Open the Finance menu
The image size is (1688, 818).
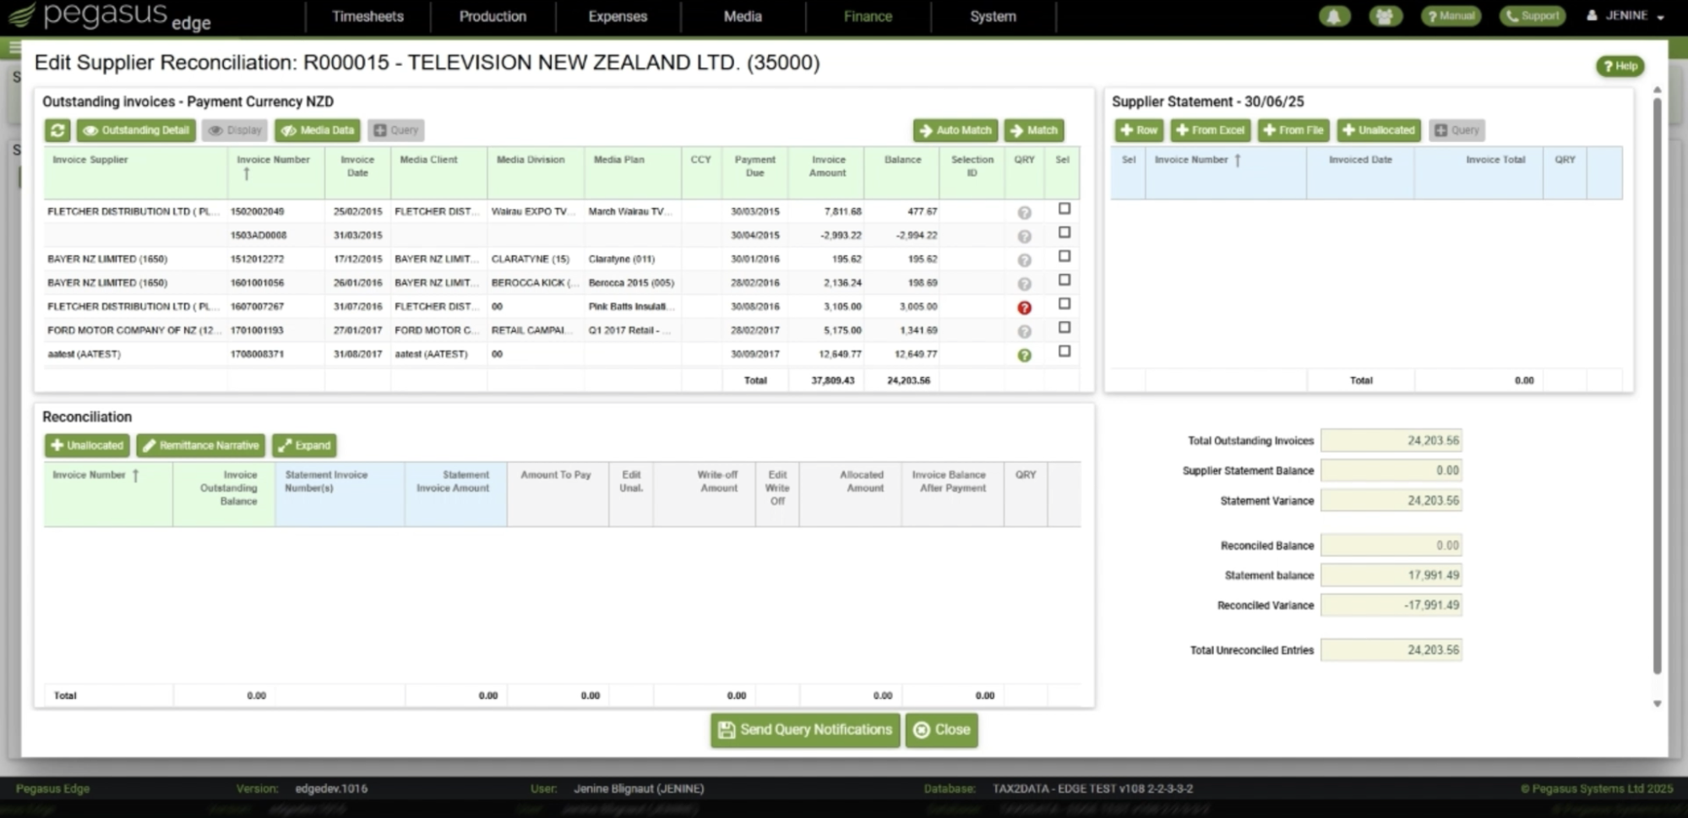(x=868, y=16)
